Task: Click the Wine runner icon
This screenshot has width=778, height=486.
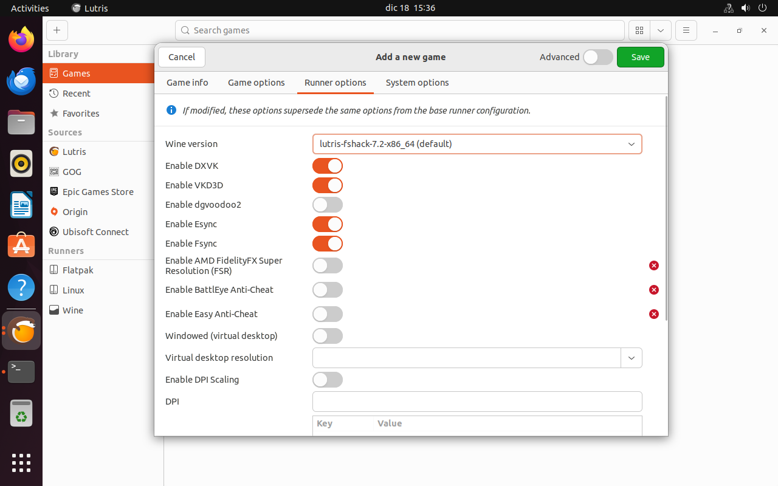Action: 53,310
